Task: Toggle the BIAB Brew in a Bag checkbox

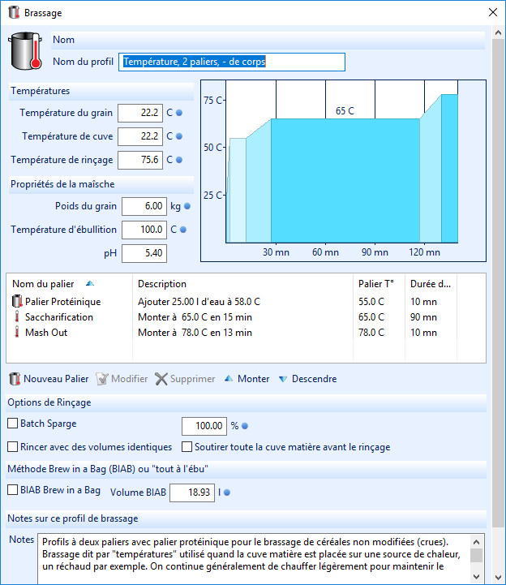Action: coord(13,490)
